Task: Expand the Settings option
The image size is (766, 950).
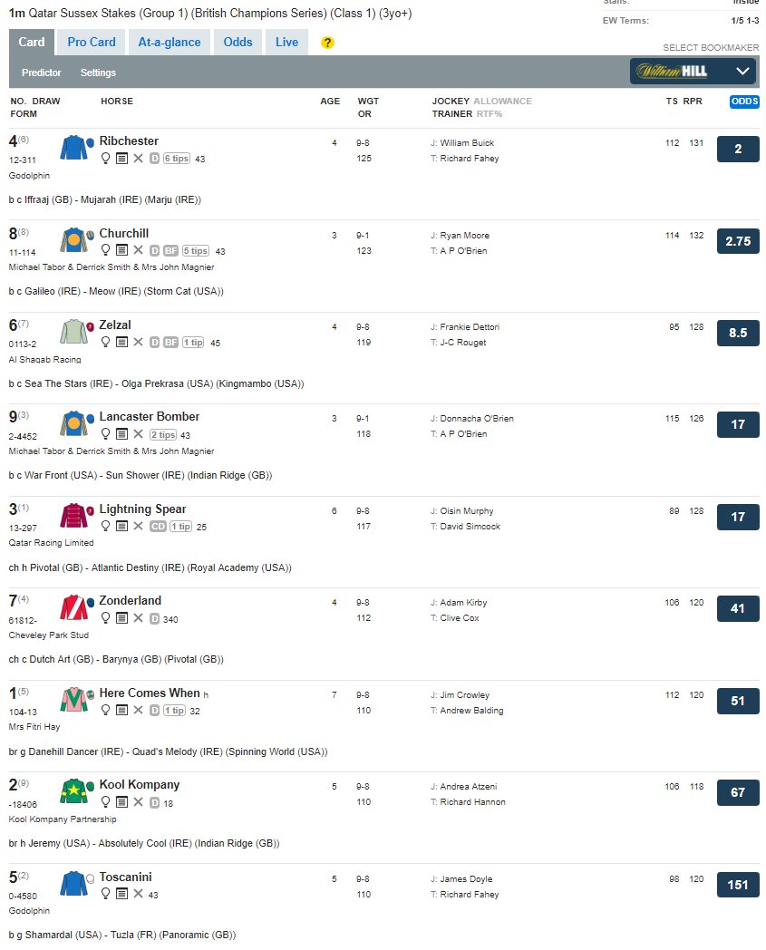Action: coord(98,73)
